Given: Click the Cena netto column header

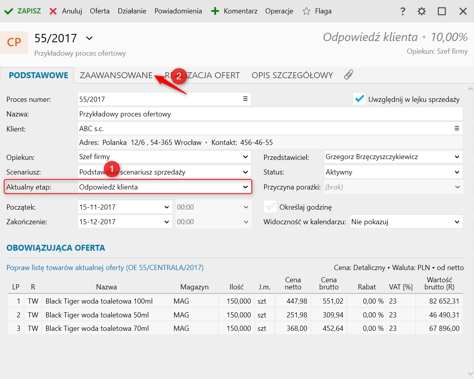Looking at the screenshot, I should (293, 283).
